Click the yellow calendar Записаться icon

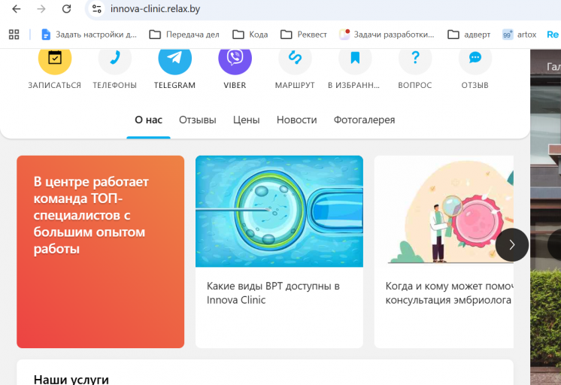point(55,59)
